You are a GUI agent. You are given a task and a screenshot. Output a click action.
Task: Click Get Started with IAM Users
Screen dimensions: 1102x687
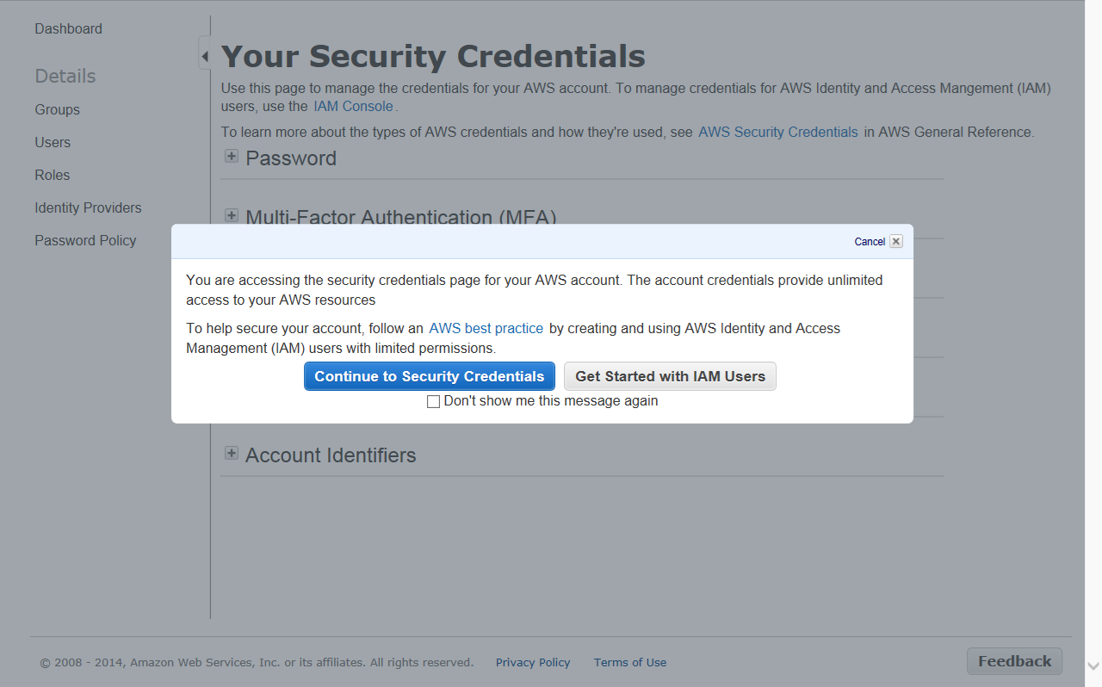click(670, 376)
